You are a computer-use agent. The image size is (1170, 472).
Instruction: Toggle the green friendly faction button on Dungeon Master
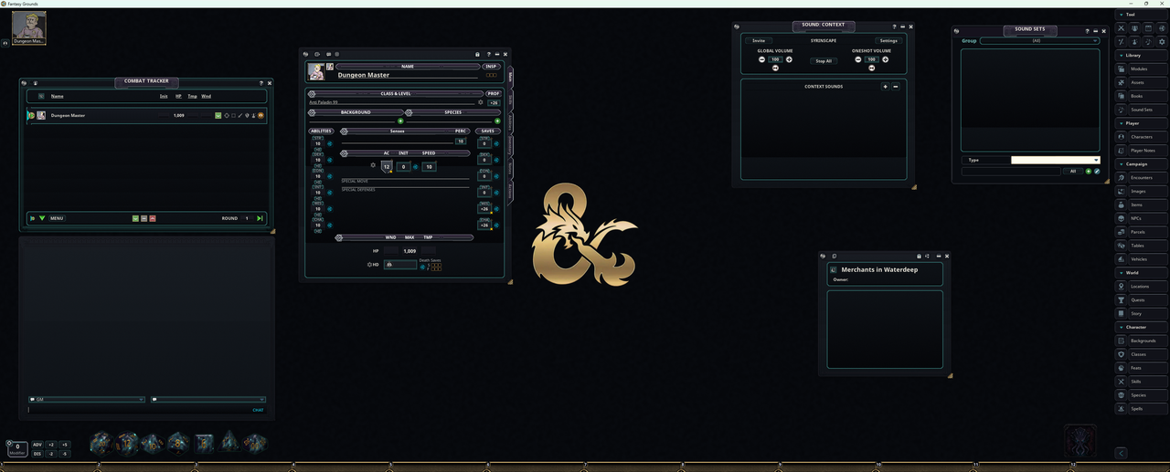(x=218, y=115)
